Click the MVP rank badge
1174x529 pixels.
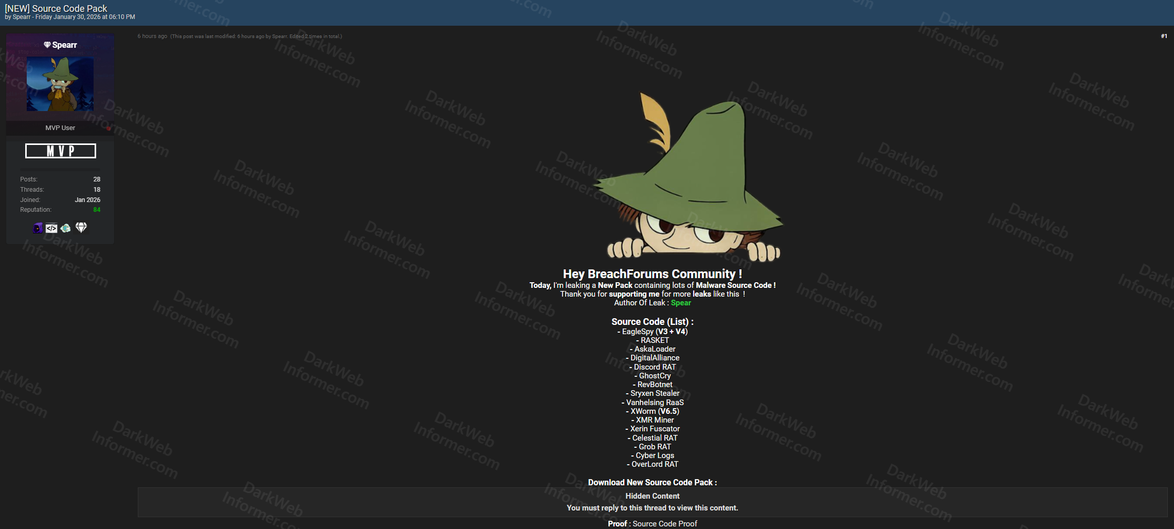click(x=61, y=151)
